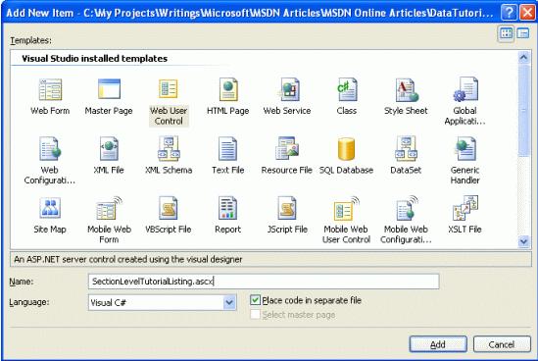This screenshot has width=538, height=361.
Task: Click the templates list scroll down arrow
Action: coord(523,241)
